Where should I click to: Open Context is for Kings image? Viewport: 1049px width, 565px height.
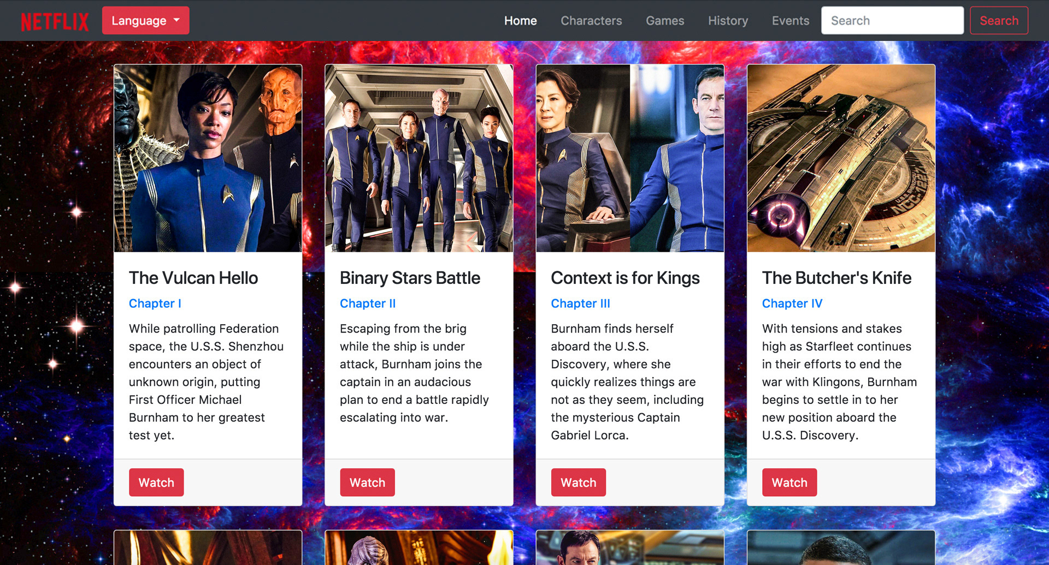[630, 158]
